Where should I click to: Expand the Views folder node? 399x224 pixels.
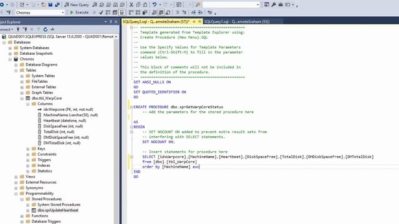click(x=16, y=177)
